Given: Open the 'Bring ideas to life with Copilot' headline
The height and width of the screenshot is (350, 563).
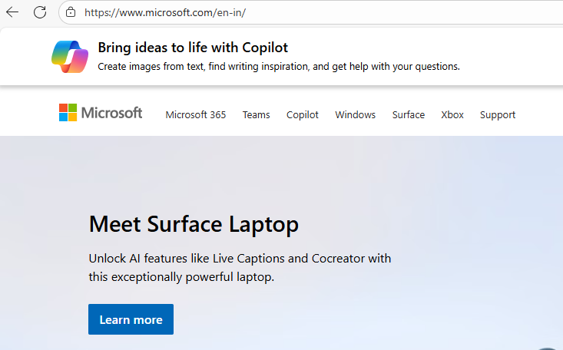Looking at the screenshot, I should [x=193, y=48].
